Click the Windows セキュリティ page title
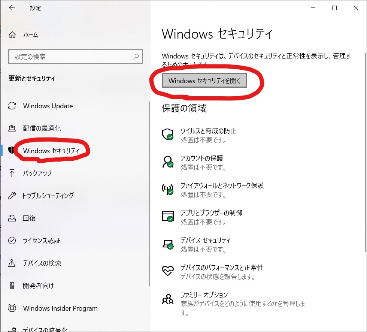Screen dimensions: 367x332 (217, 34)
